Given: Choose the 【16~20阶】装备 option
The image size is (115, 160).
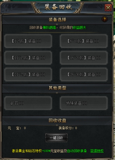Looking at the screenshot, I should (84, 58).
